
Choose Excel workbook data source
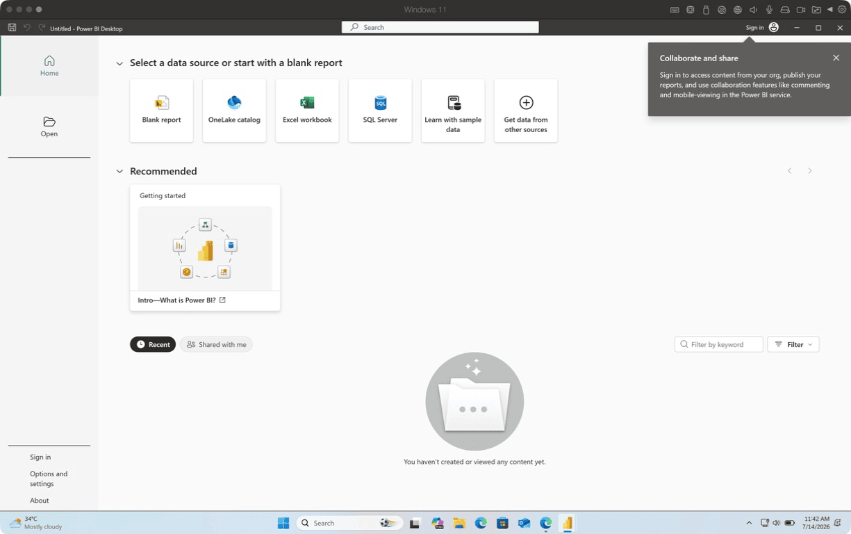[307, 111]
